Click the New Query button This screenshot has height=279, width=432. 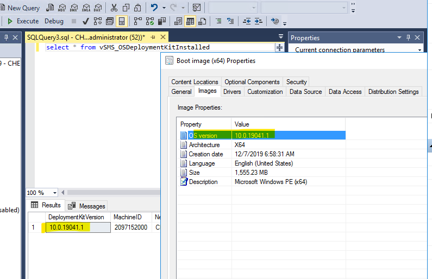21,8
